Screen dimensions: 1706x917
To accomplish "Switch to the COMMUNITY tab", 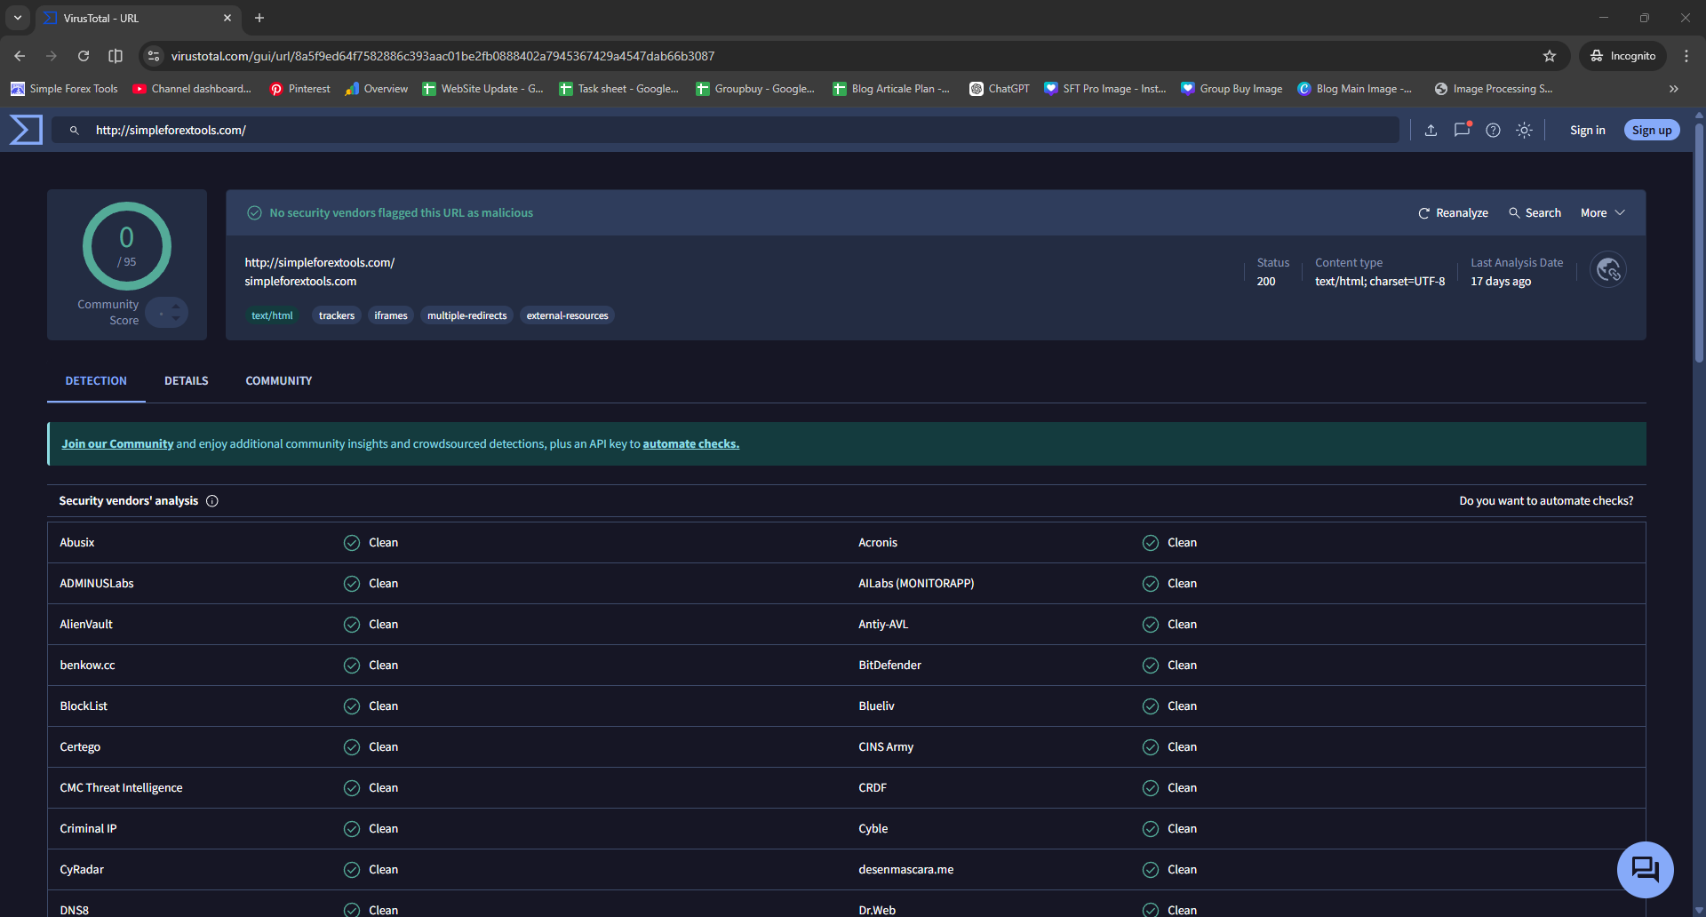I will point(279,381).
